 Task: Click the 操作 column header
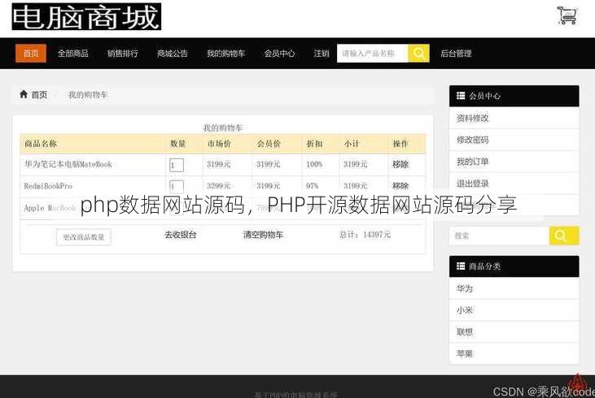click(400, 144)
